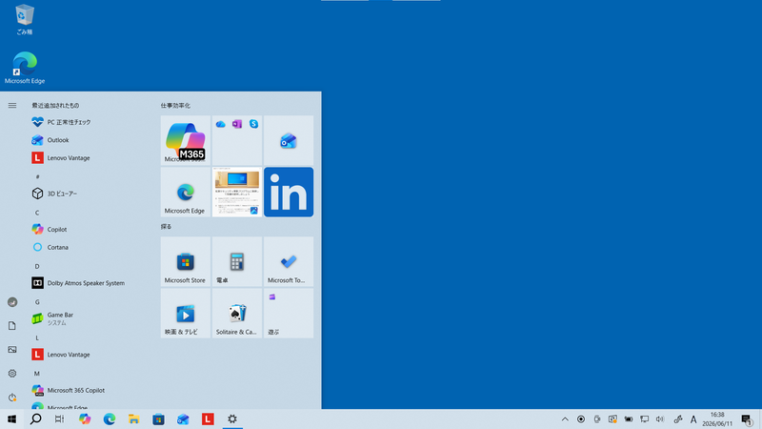
Task: Open the Solitaire & Casual Games tile
Action: point(237,314)
